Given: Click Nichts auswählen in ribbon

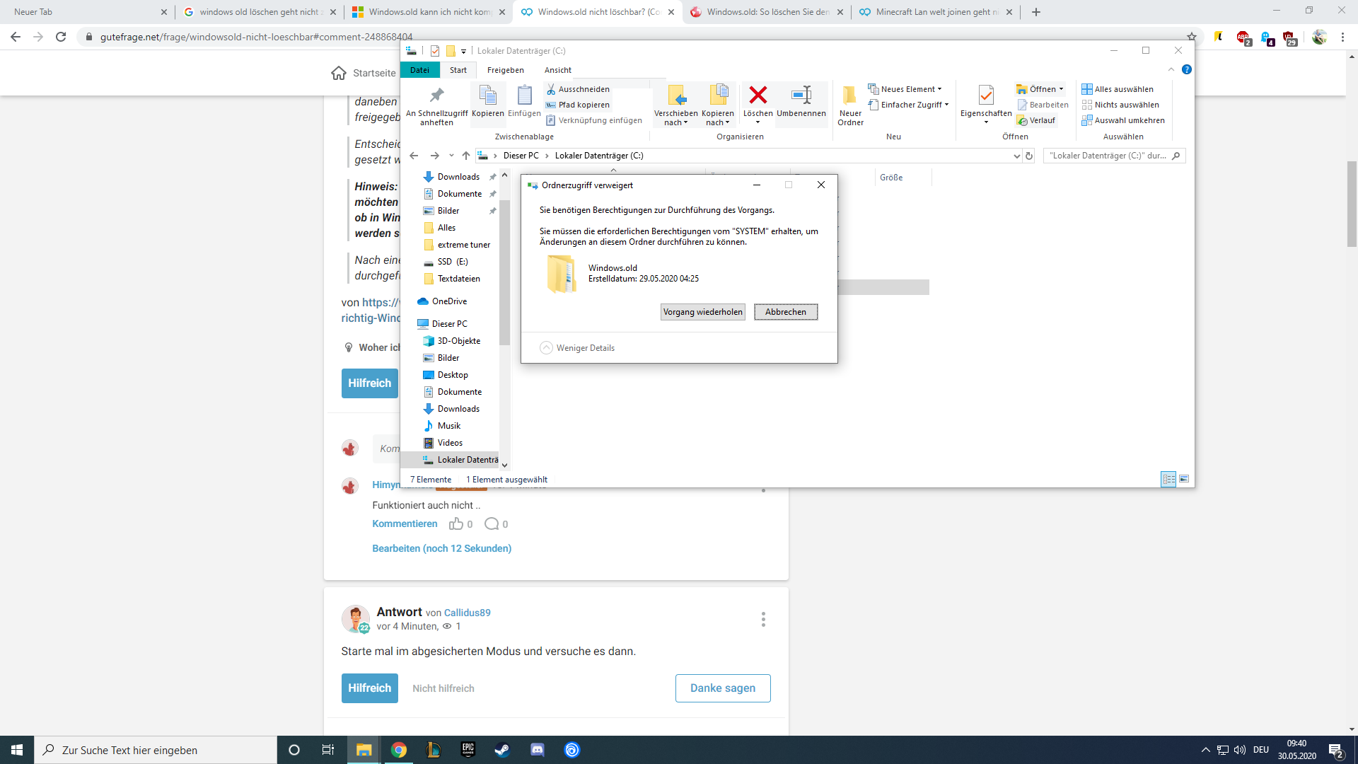Looking at the screenshot, I should 1120,105.
